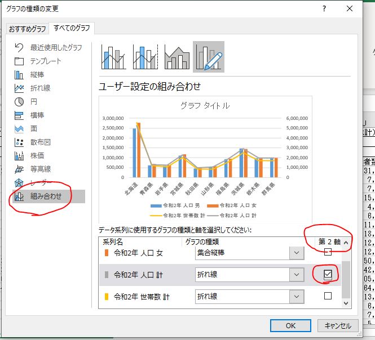Select the 折れ線 line chart category
The image size is (375, 340).
tap(40, 88)
